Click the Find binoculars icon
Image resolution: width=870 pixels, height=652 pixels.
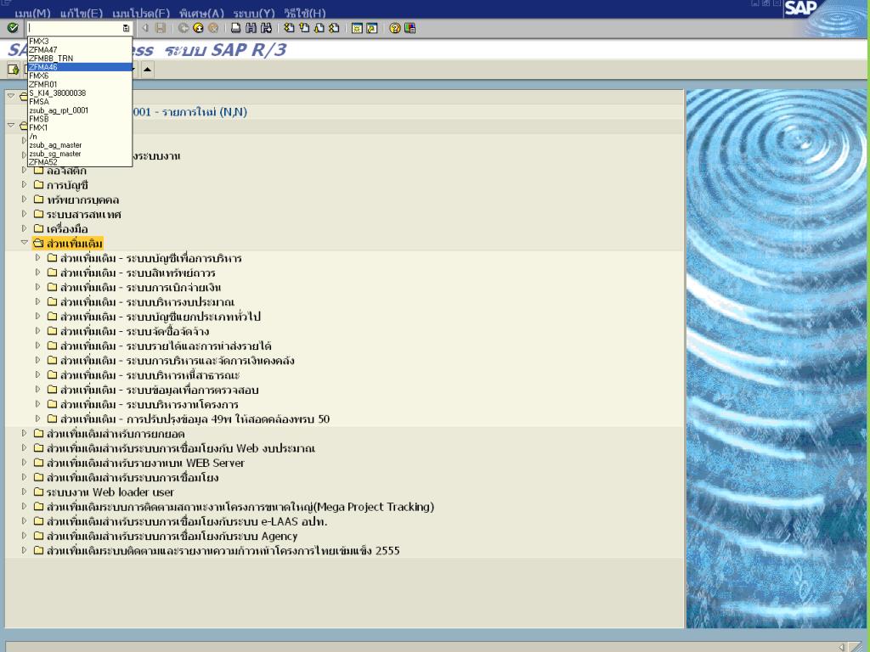point(251,28)
